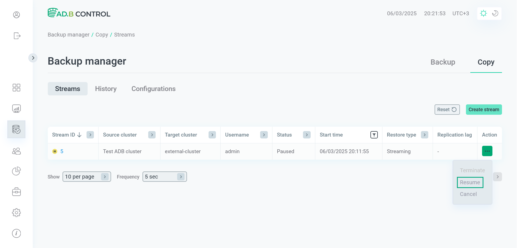The image size is (517, 248).
Task: Open stream ID 5 link
Action: point(62,151)
